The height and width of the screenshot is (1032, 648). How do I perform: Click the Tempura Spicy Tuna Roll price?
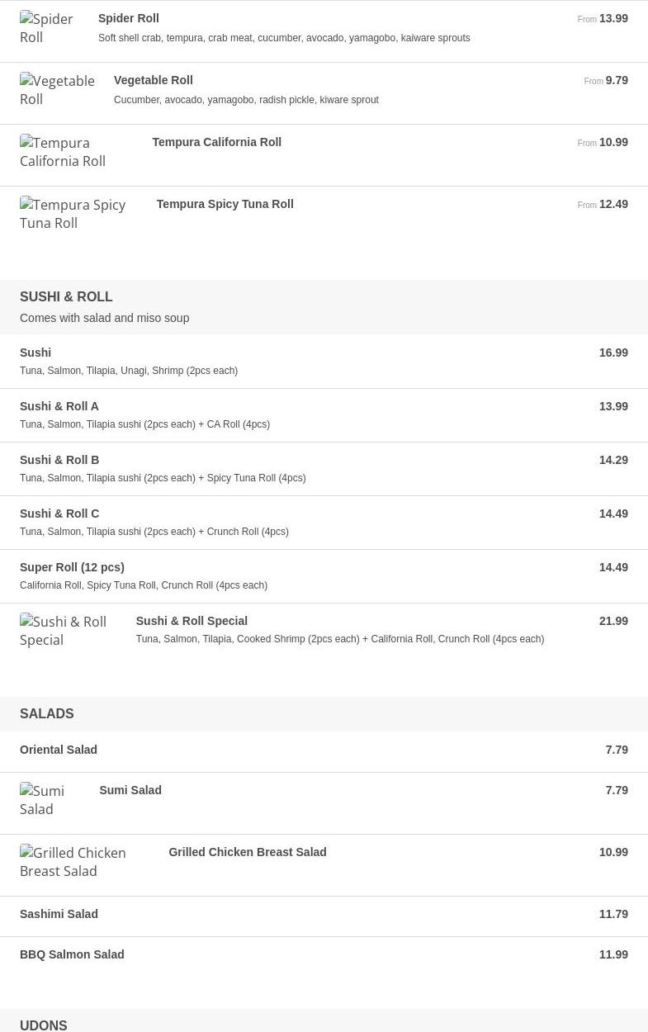(613, 204)
